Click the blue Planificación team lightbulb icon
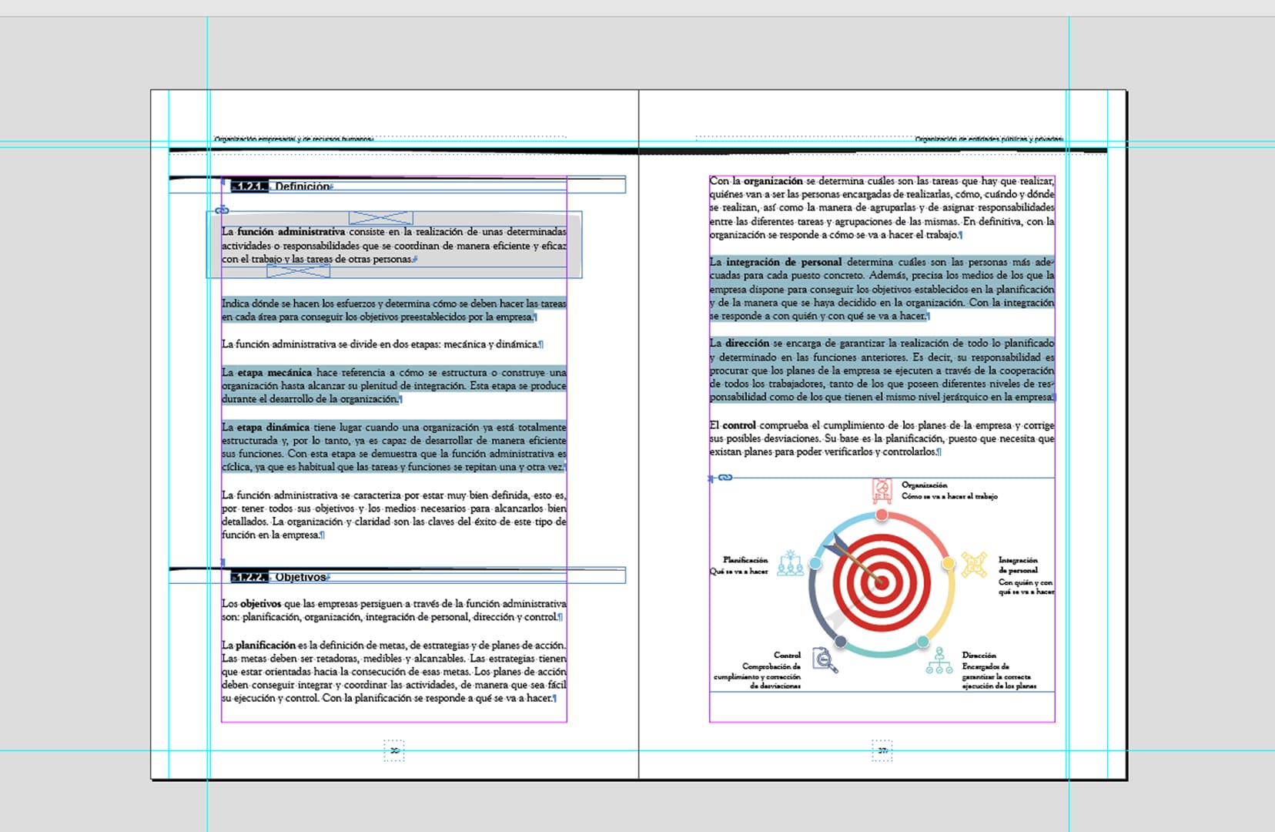Viewport: 1275px width, 832px height. (790, 563)
